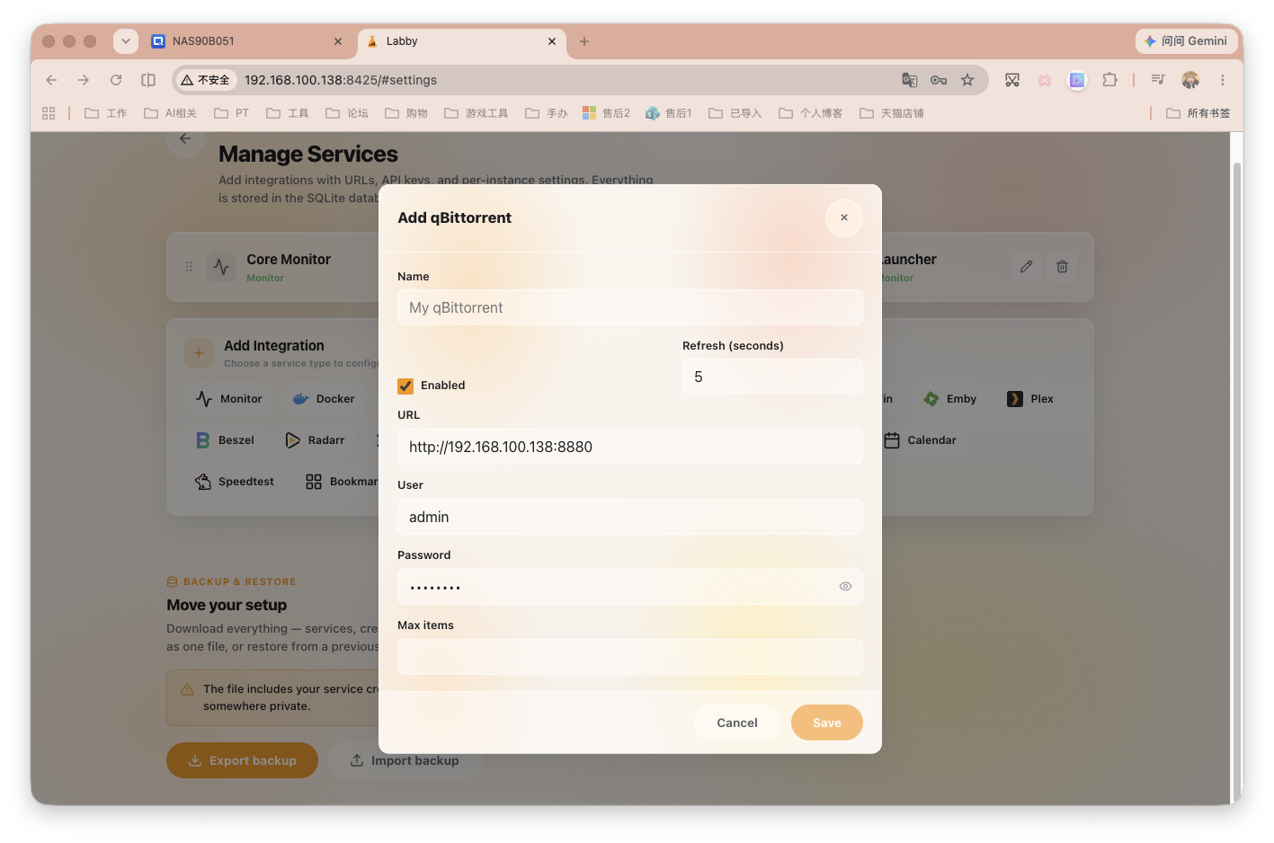Open the apps grid bookmark icon
Image resolution: width=1274 pixels, height=843 pixels.
pos(49,113)
